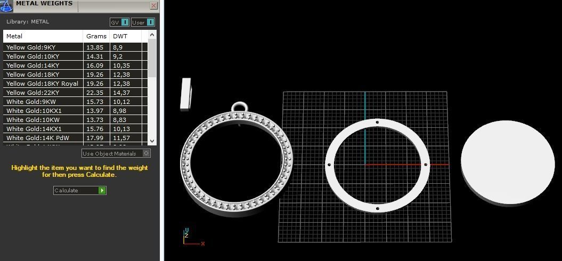Click the 10,35 DWT value
The width and height of the screenshot is (562, 261).
(x=121, y=66)
